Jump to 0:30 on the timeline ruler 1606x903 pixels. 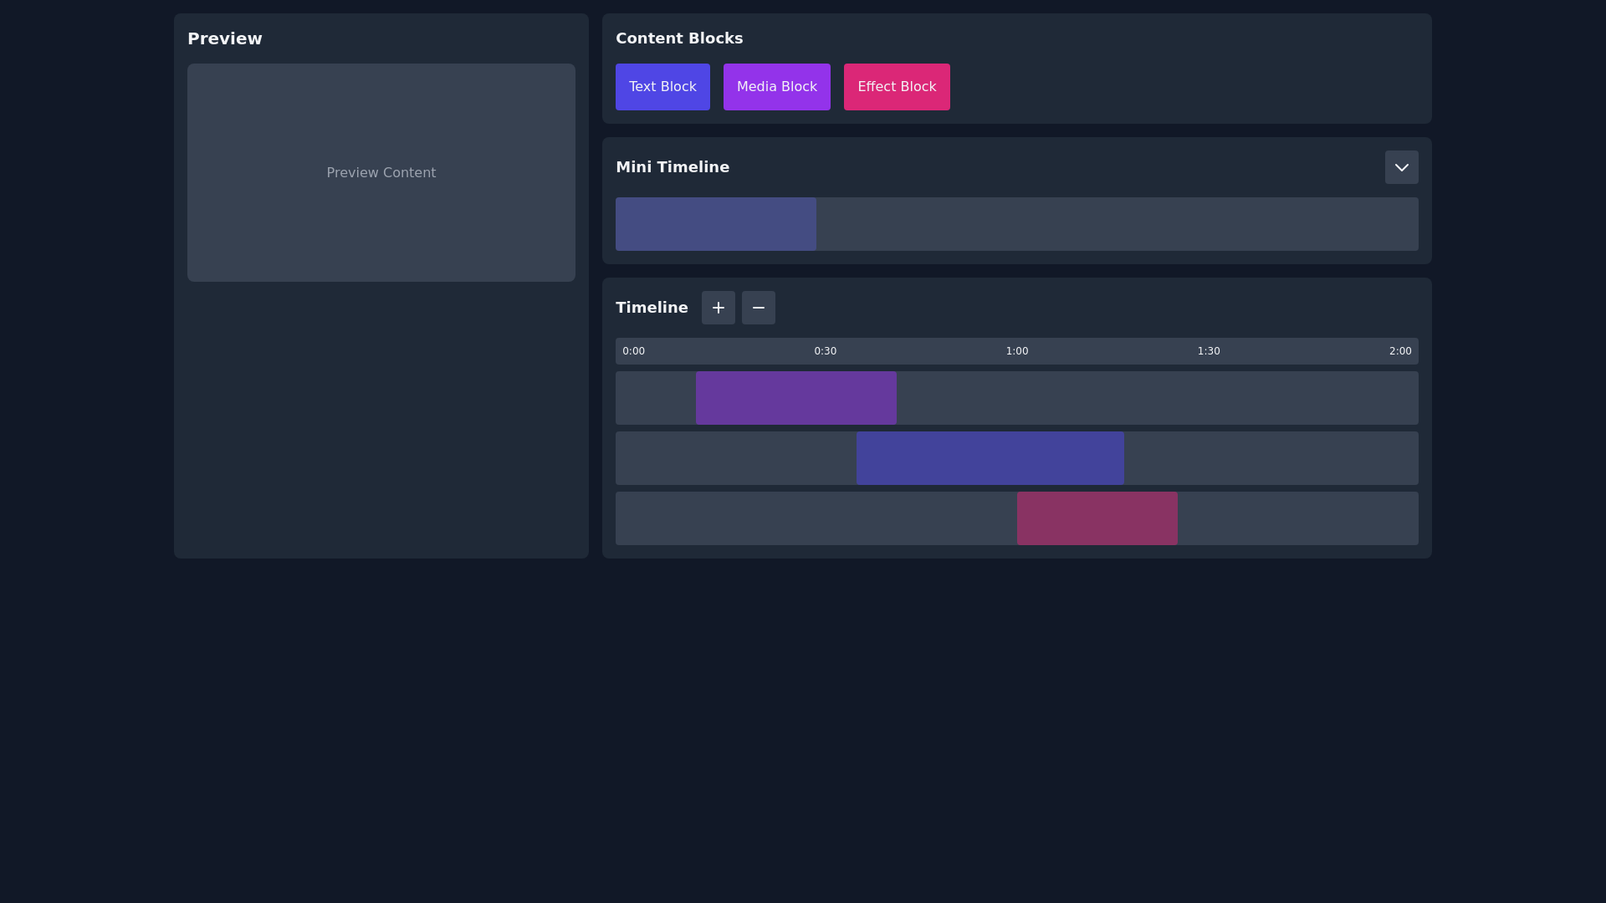tap(825, 351)
